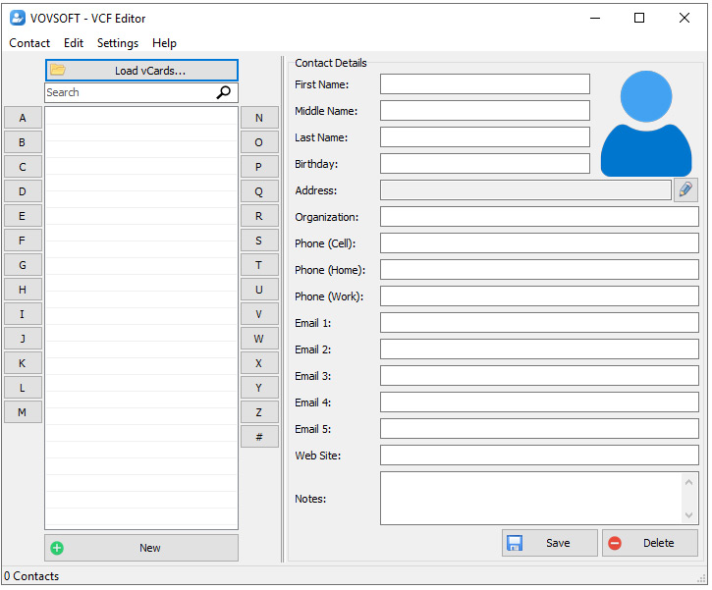
Task: Open the Edit menu
Action: coord(74,43)
